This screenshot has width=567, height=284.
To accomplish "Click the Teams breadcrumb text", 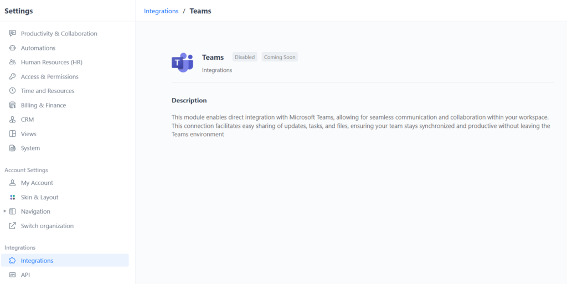I will tap(200, 11).
